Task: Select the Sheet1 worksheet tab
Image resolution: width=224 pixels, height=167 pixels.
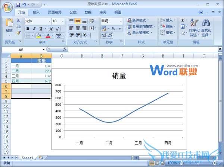Action: pos(27,158)
